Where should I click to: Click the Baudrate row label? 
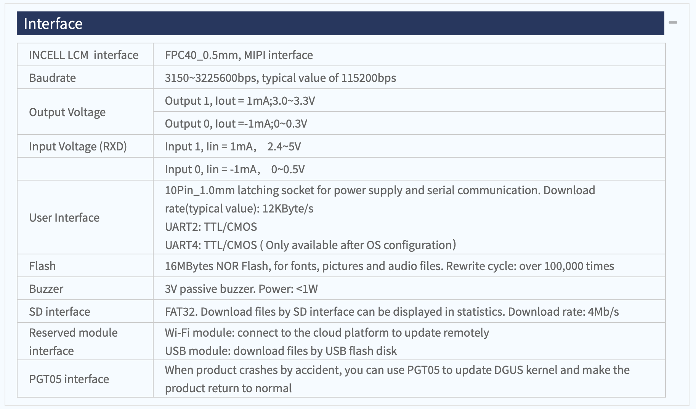tap(53, 78)
